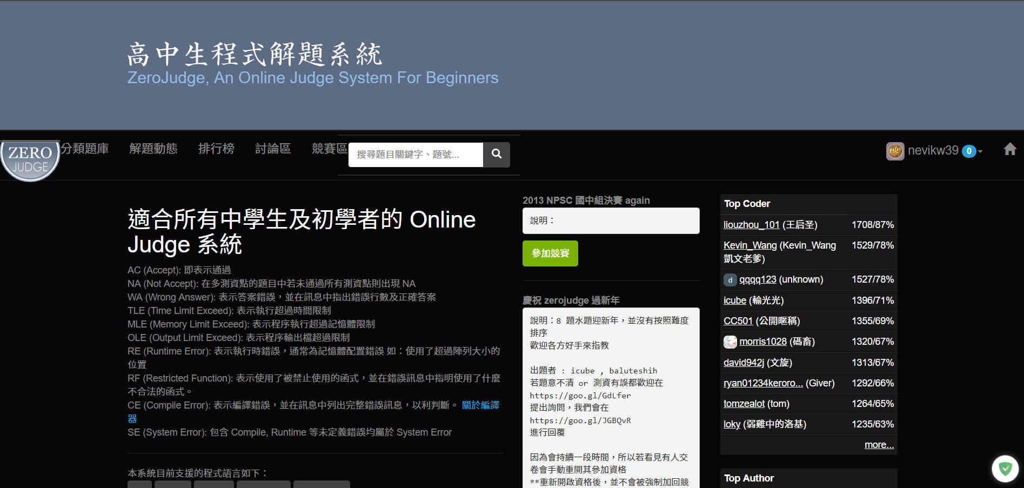Screen dimensions: 1024x488
Task: Visit the 討論區 forum
Action: (x=273, y=149)
